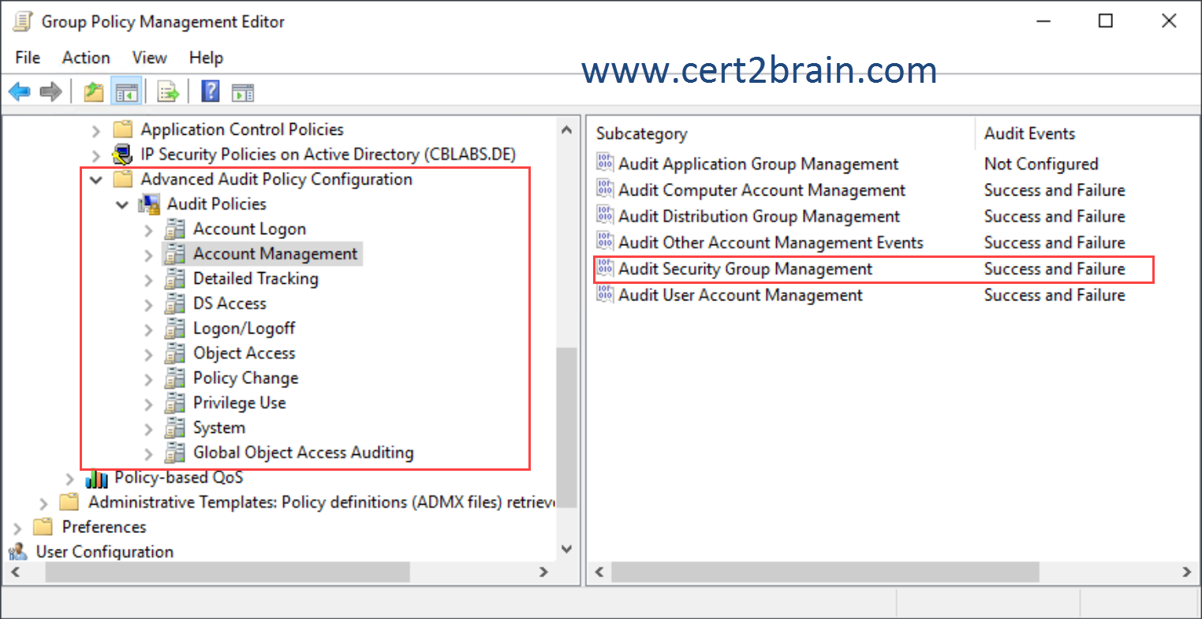Select Audit Other Account Management Events policy

click(771, 242)
